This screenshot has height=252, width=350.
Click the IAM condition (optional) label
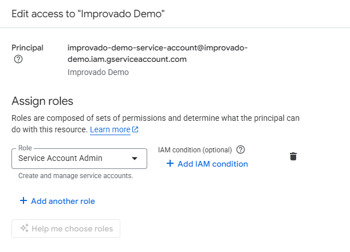tap(195, 150)
